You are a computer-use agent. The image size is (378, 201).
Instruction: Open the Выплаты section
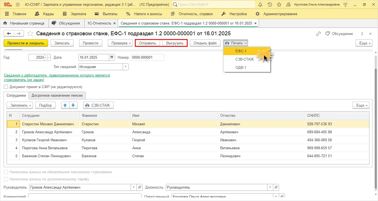106,14
